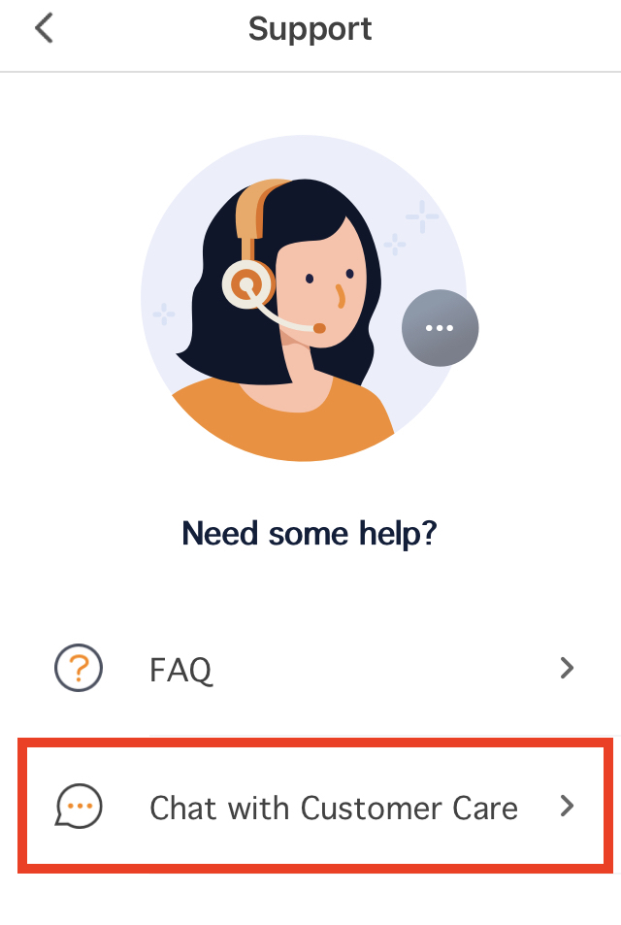Tap the gray speech bubble with three dots
Screen dimensions: 621x925
(440, 328)
